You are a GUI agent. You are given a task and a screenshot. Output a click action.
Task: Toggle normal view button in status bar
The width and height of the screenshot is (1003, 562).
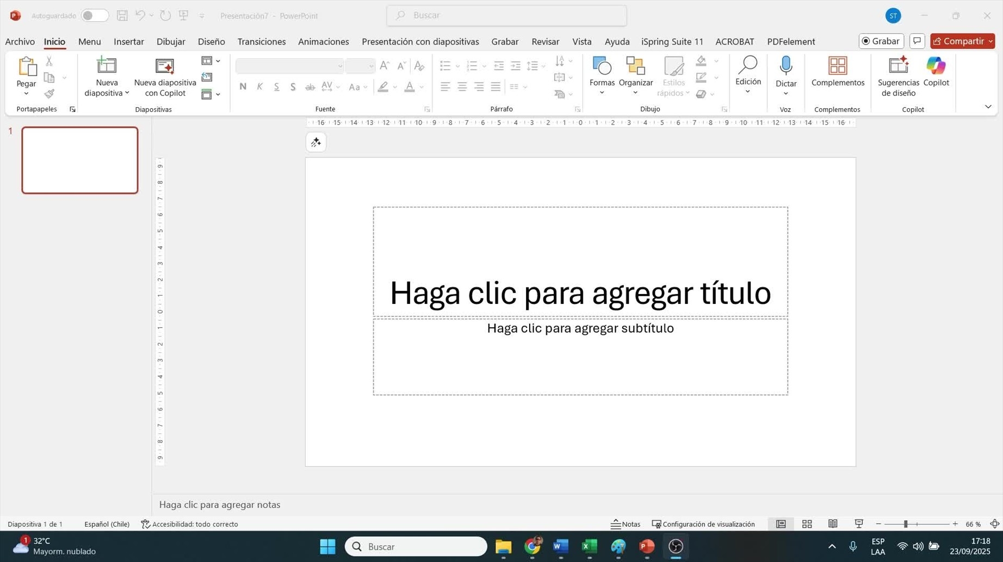(781, 524)
